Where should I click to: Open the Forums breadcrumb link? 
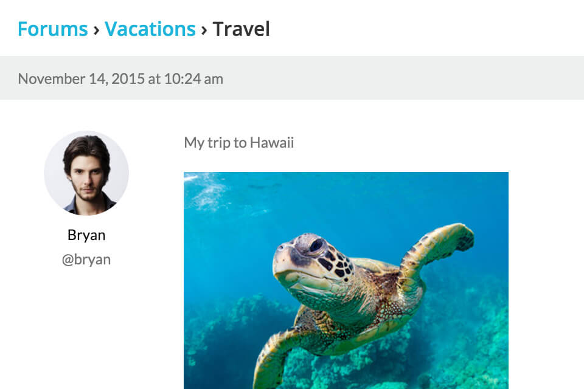[53, 29]
